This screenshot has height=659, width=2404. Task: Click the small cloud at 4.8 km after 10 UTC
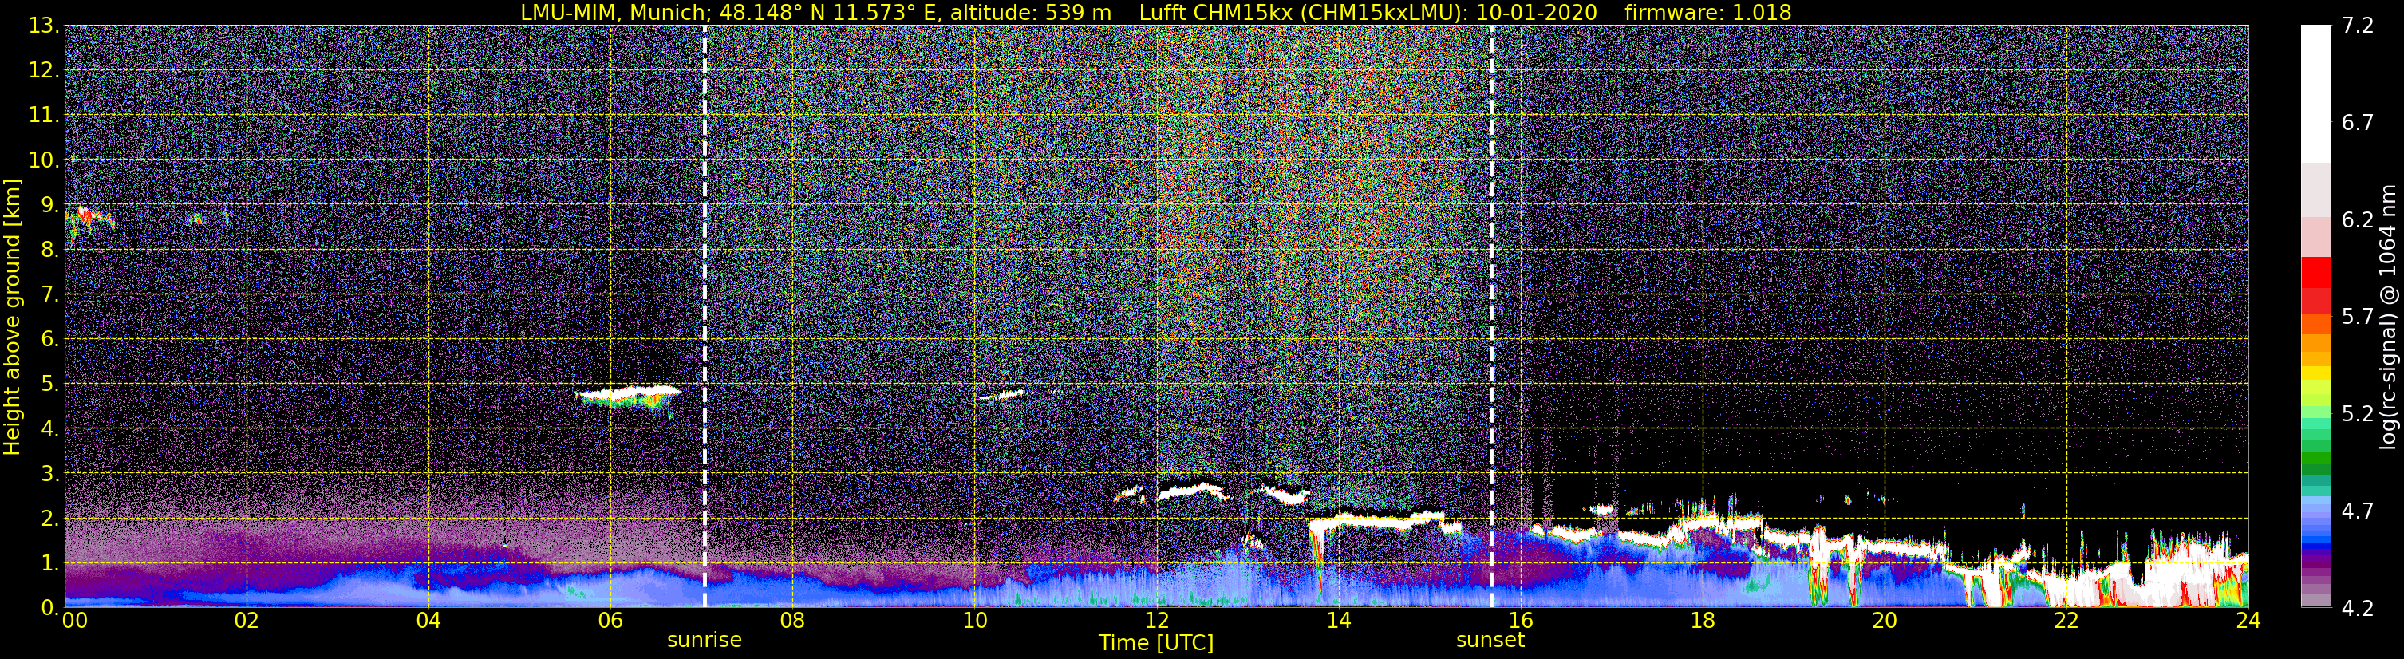pyautogui.click(x=1001, y=395)
